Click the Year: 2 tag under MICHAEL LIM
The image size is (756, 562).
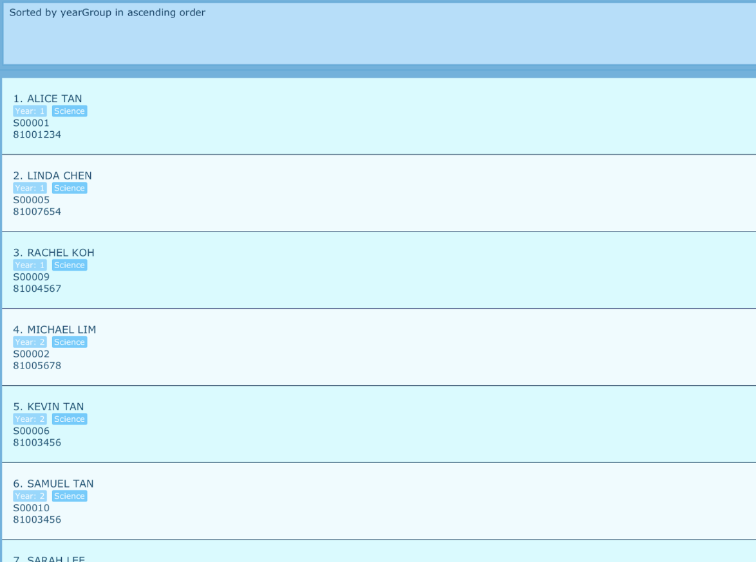[x=30, y=342]
